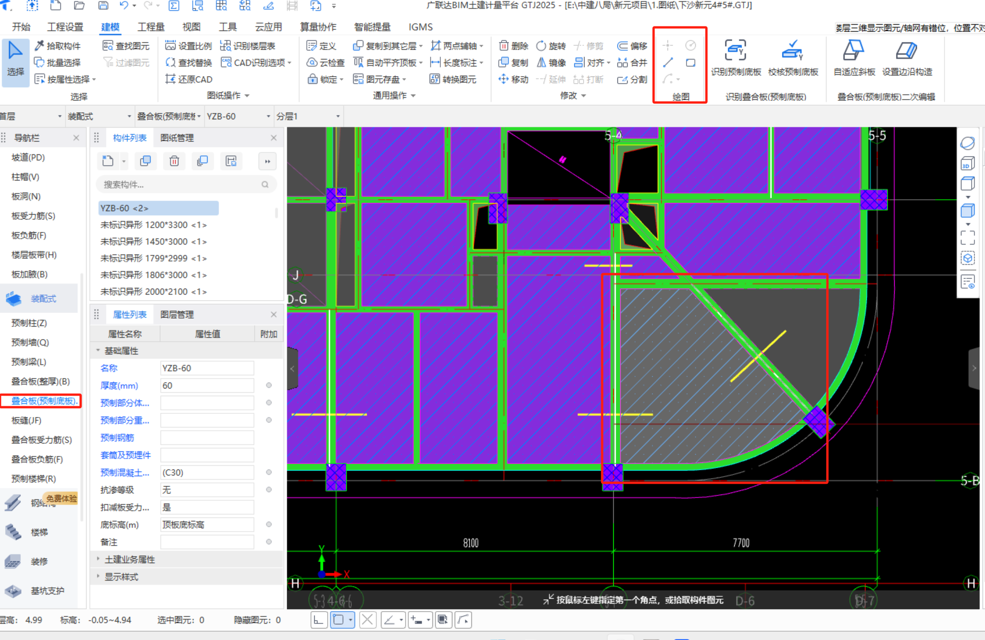
Task: Click the trash delete icon in component list
Action: coord(174,161)
